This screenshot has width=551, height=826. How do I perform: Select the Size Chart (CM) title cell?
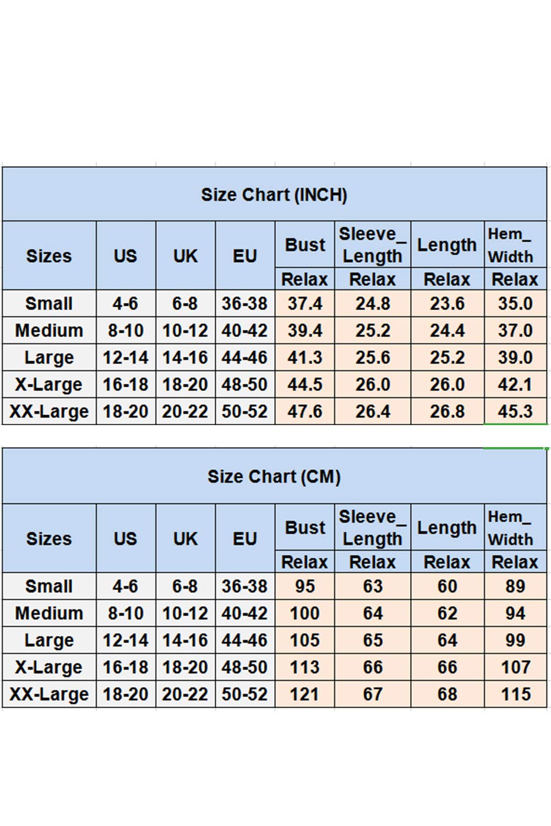click(x=274, y=476)
